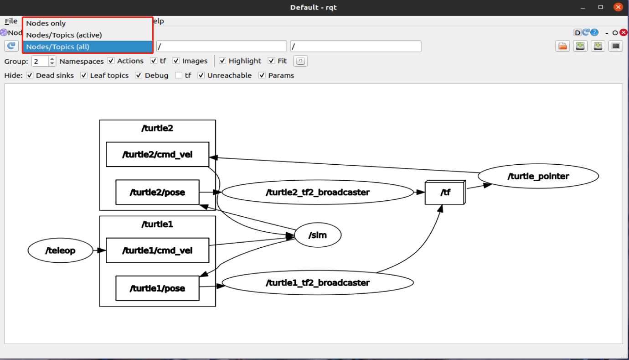Click the /turtle_pointer node

(x=538, y=176)
